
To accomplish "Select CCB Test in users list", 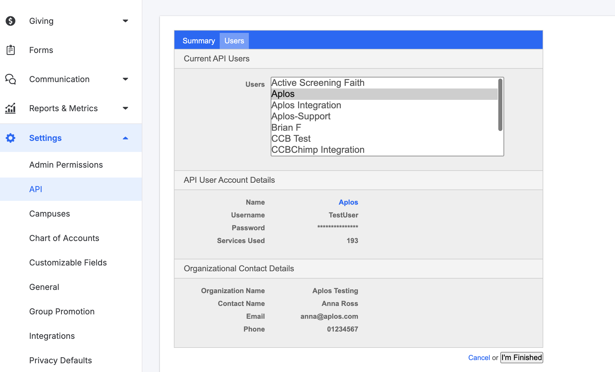I will [385, 139].
